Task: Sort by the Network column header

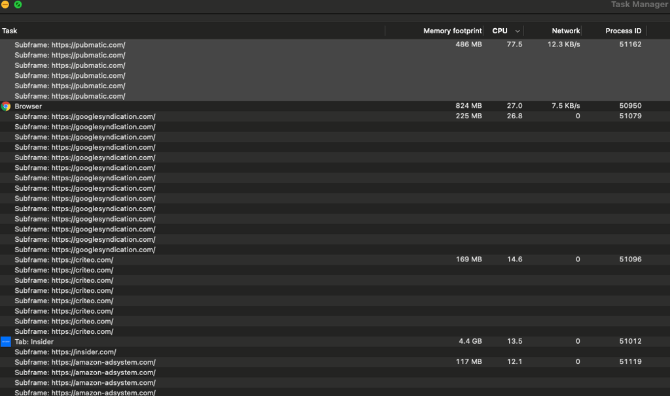Action: [x=566, y=31]
